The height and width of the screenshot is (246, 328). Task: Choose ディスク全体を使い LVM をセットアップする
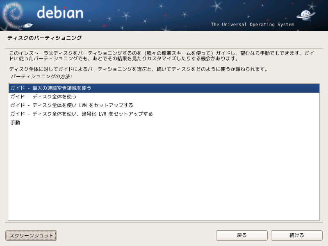pyautogui.click(x=164, y=105)
